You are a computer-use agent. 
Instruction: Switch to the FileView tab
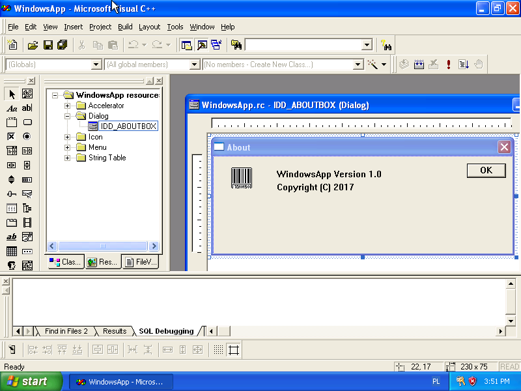click(140, 262)
